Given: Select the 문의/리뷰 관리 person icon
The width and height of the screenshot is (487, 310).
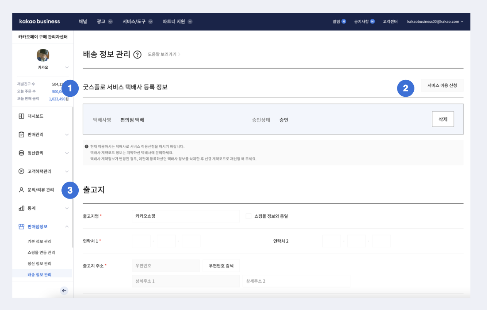Looking at the screenshot, I should coord(22,190).
